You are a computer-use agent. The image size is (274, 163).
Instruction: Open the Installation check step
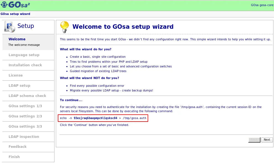pyautogui.click(x=25, y=65)
